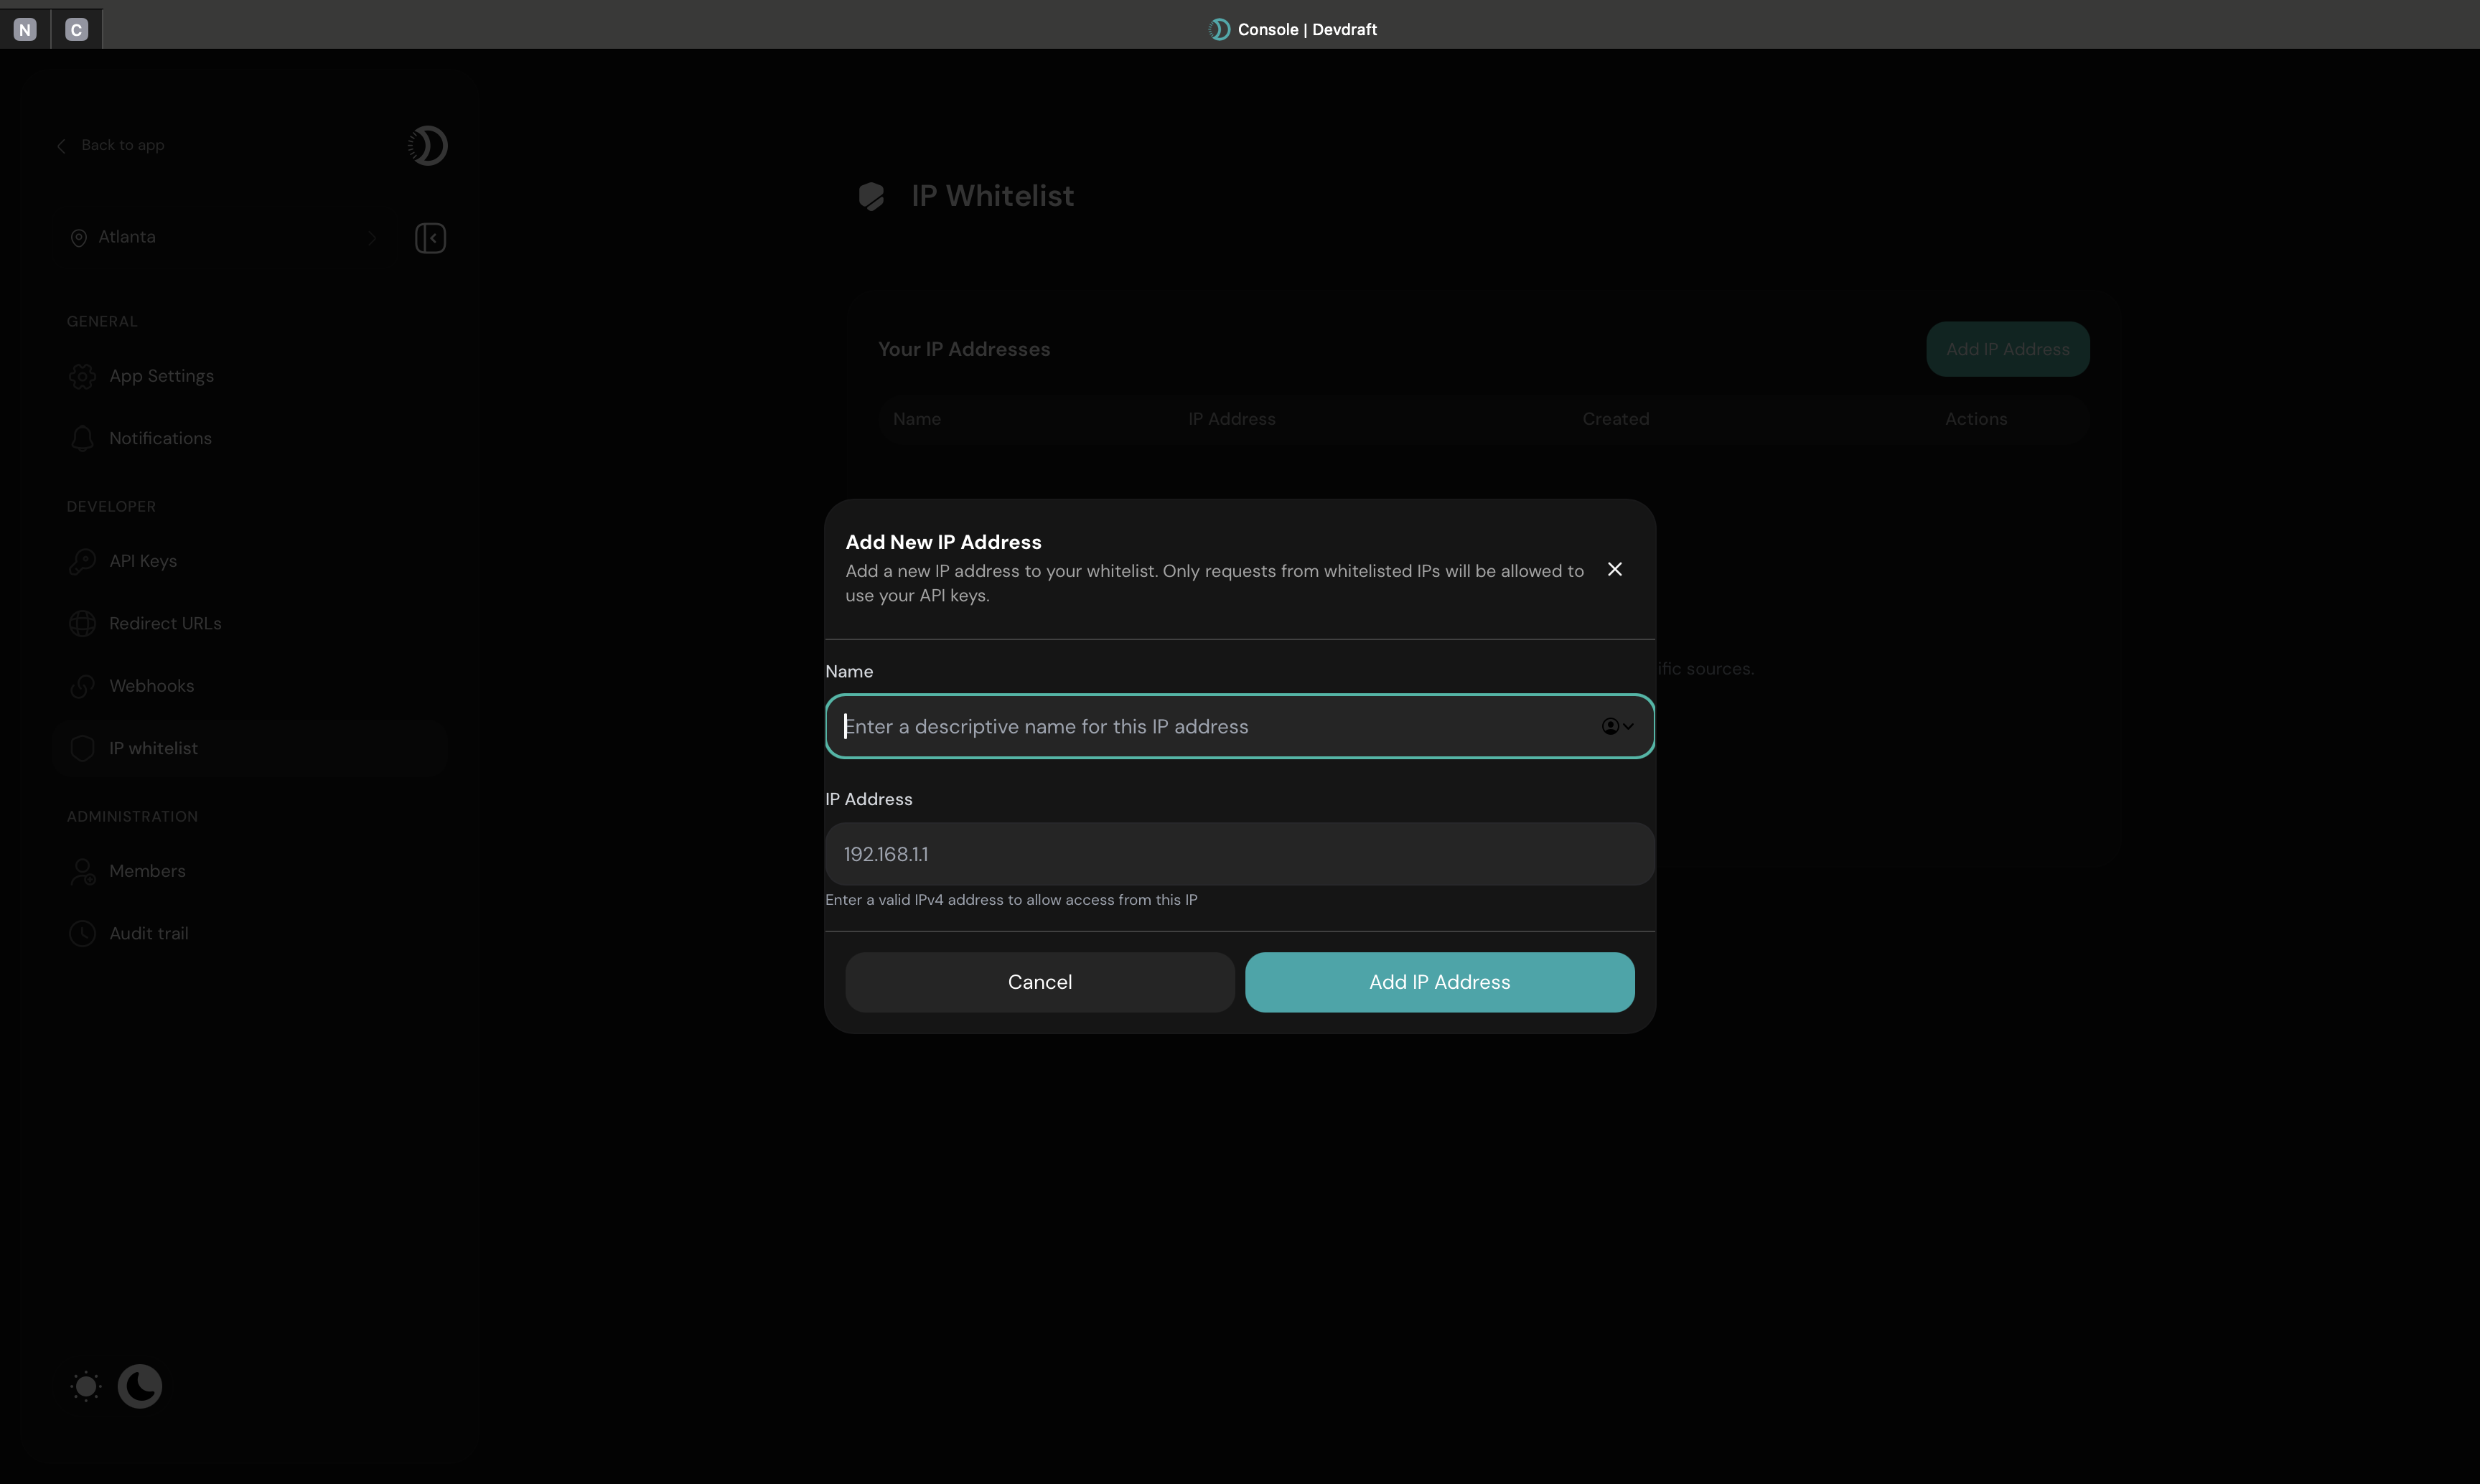Click the App Settings gear icon
Image resolution: width=2480 pixels, height=1484 pixels.
tap(83, 376)
